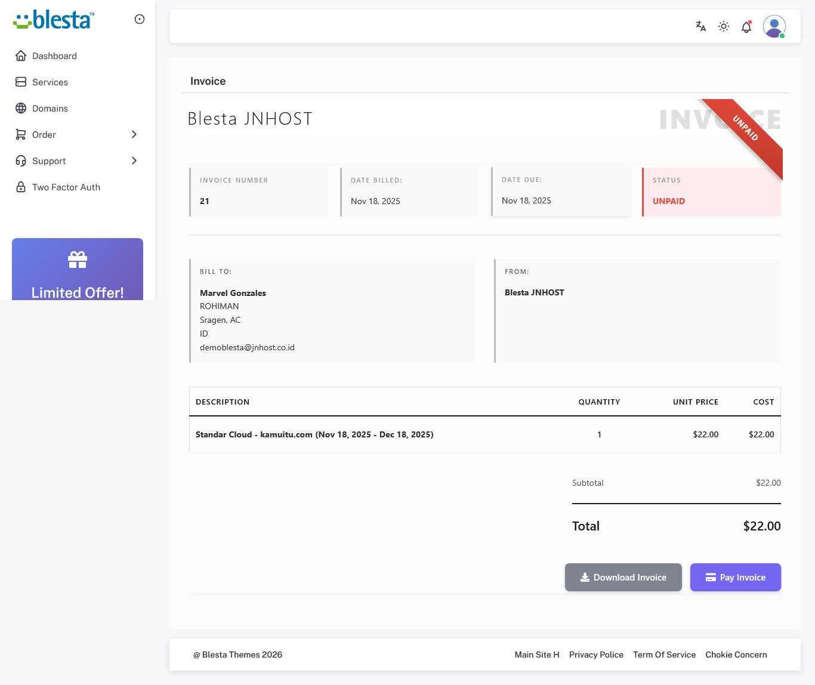The width and height of the screenshot is (815, 685).
Task: Click the Download Invoice button
Action: point(623,578)
